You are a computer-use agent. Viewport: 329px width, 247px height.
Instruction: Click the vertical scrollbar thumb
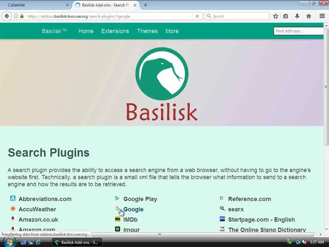326,87
